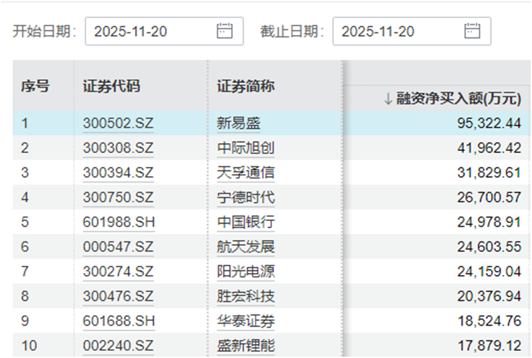The width and height of the screenshot is (532, 358).
Task: Click the 证券代码 column header
Action: point(112,86)
